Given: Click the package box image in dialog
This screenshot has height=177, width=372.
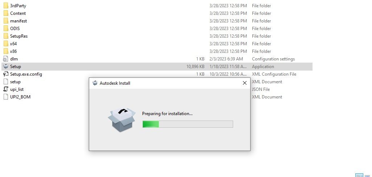Looking at the screenshot, I should (x=121, y=120).
